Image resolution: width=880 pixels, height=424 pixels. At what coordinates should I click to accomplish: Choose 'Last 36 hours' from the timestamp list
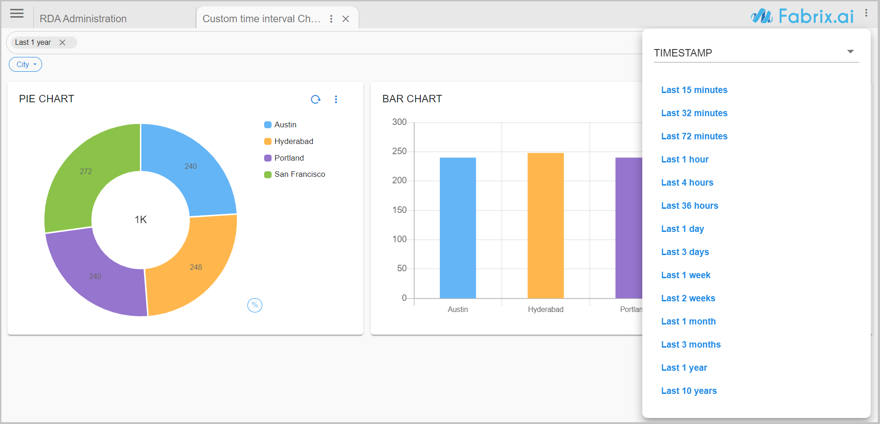click(690, 206)
